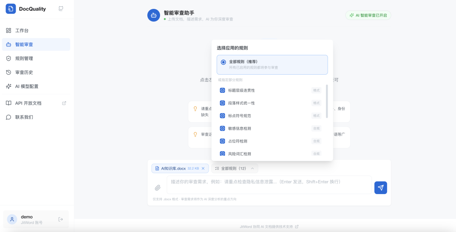Image resolution: width=456 pixels, height=232 pixels.
Task: Click the DocQuality logo icon
Action: click(11, 9)
